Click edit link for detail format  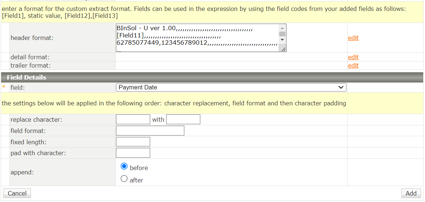click(x=353, y=57)
